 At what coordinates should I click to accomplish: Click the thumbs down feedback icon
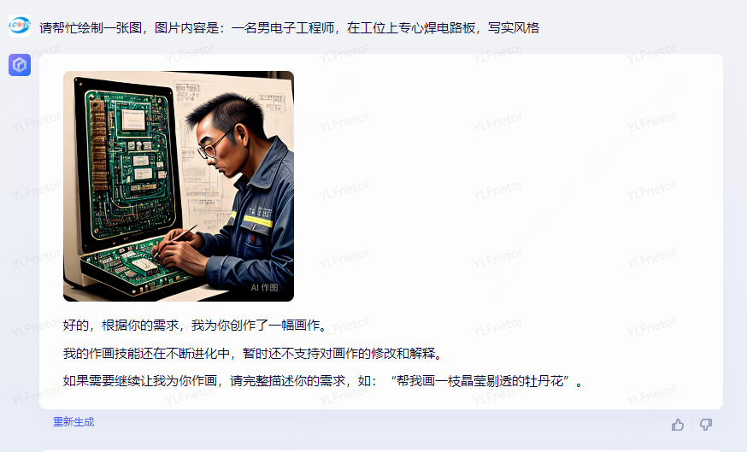[706, 425]
